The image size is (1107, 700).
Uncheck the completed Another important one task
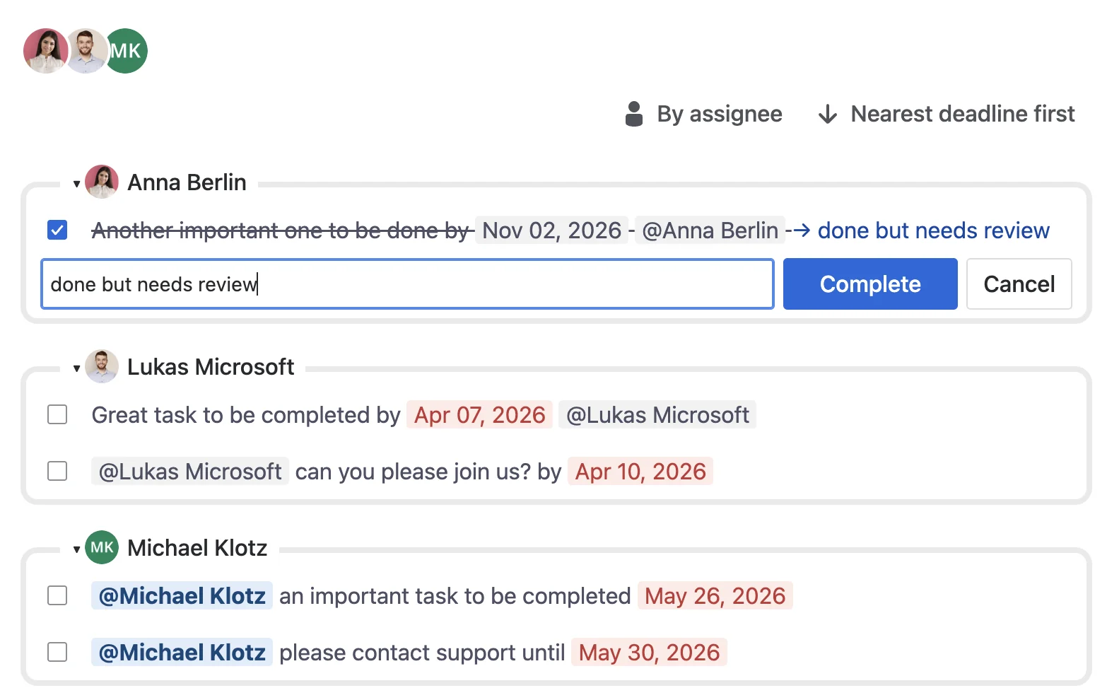(57, 230)
